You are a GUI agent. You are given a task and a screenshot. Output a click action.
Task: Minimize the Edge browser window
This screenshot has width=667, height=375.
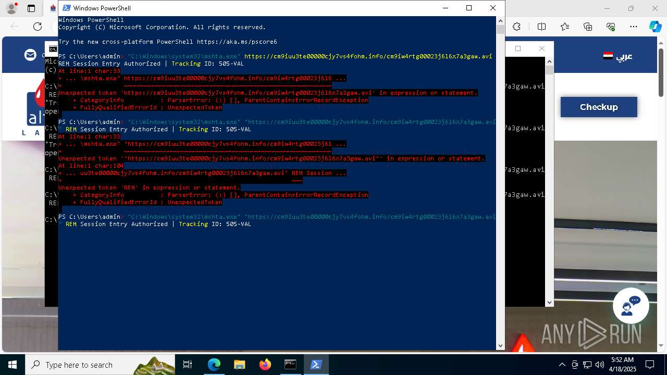pyautogui.click(x=607, y=8)
